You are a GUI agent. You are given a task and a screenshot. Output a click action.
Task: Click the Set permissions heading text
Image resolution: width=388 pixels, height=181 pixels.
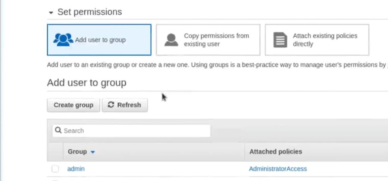[x=89, y=12]
